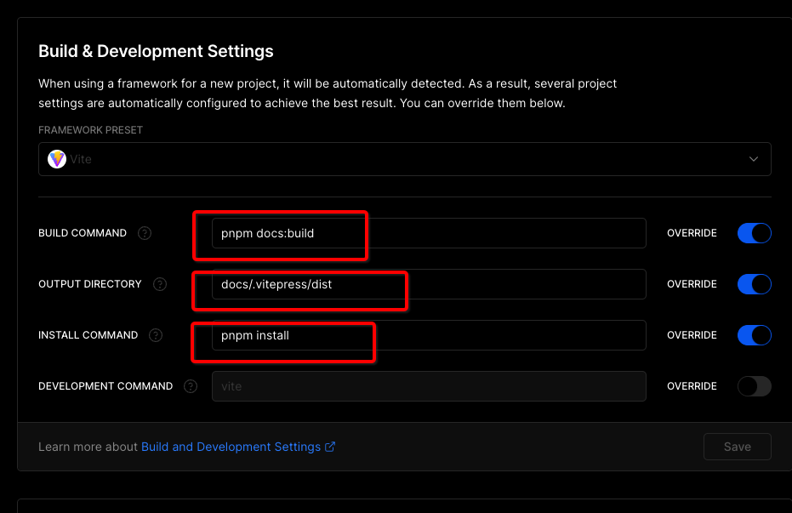Screen dimensions: 792x513
Task: Open Build and Development Settings link
Action: click(231, 447)
